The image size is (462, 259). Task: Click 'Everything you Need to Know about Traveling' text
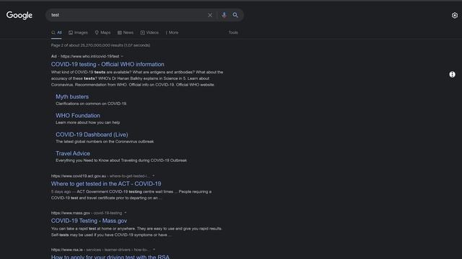pos(121,160)
